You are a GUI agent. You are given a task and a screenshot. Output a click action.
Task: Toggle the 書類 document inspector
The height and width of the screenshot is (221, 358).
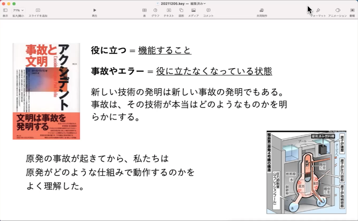click(352, 10)
